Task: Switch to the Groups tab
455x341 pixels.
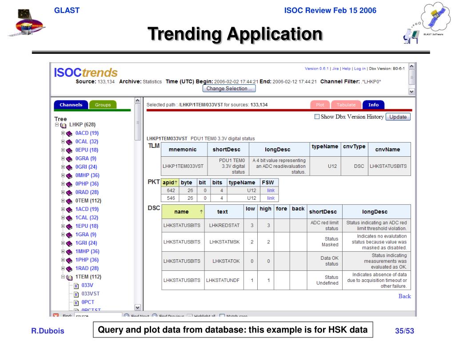Action: pyautogui.click(x=103, y=105)
